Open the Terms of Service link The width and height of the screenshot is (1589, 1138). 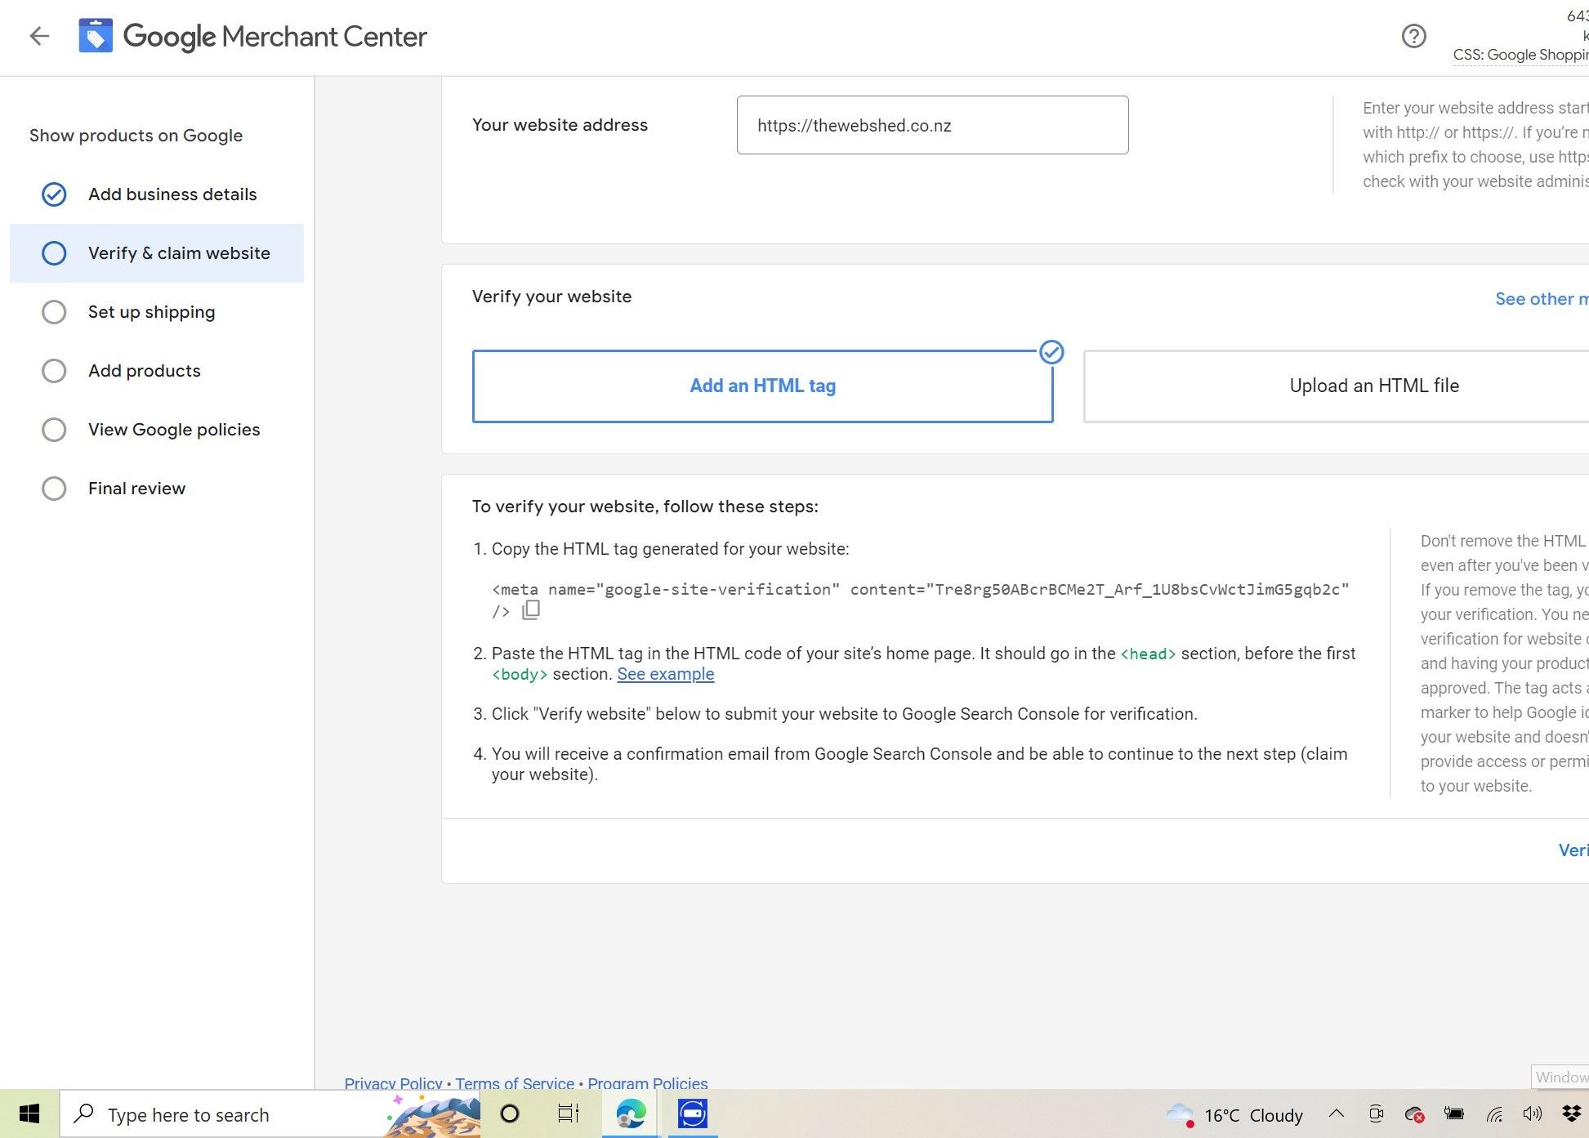click(x=515, y=1083)
